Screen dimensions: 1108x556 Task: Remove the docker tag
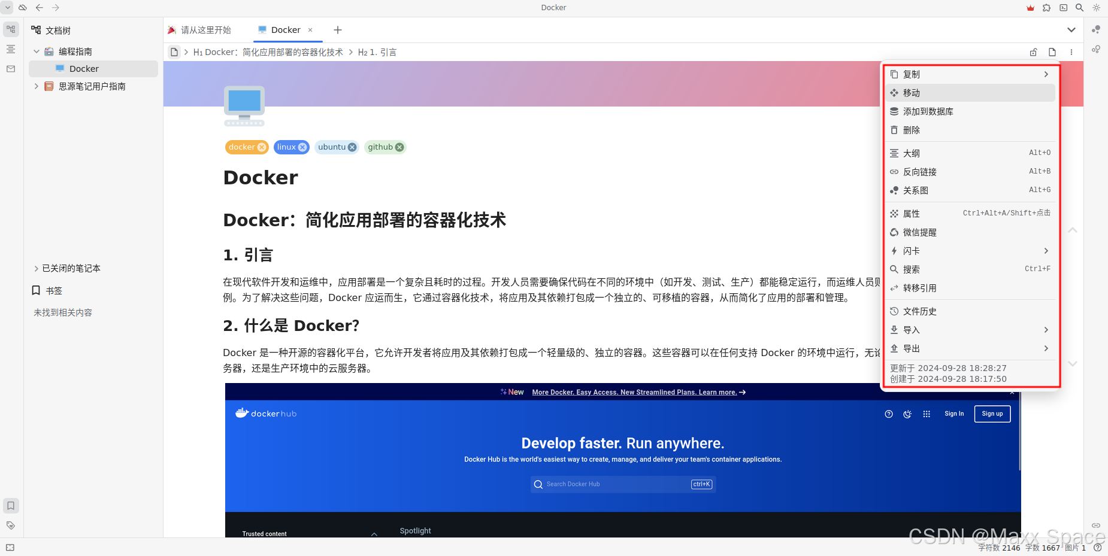(x=262, y=147)
